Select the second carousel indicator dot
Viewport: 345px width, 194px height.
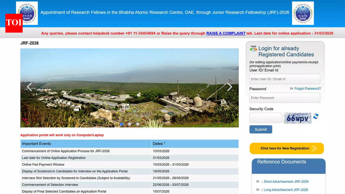pyautogui.click(x=130, y=124)
